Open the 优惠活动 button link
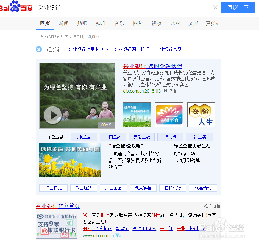This screenshot has width=259, height=245. coord(203,188)
